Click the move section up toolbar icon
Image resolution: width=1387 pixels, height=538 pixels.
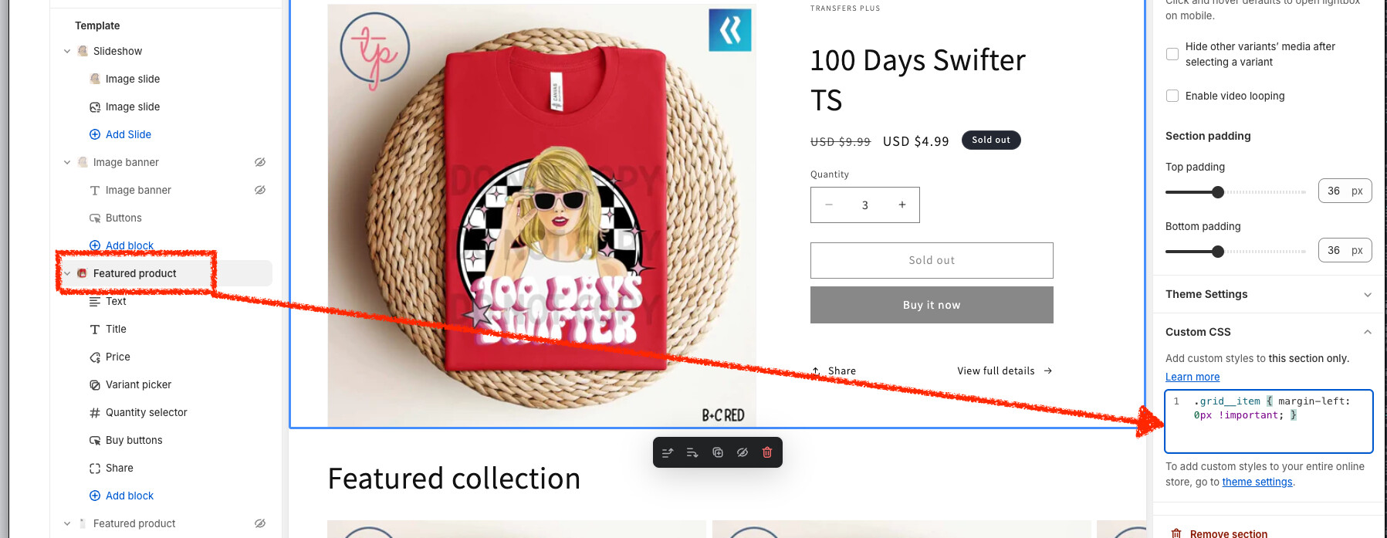668,453
